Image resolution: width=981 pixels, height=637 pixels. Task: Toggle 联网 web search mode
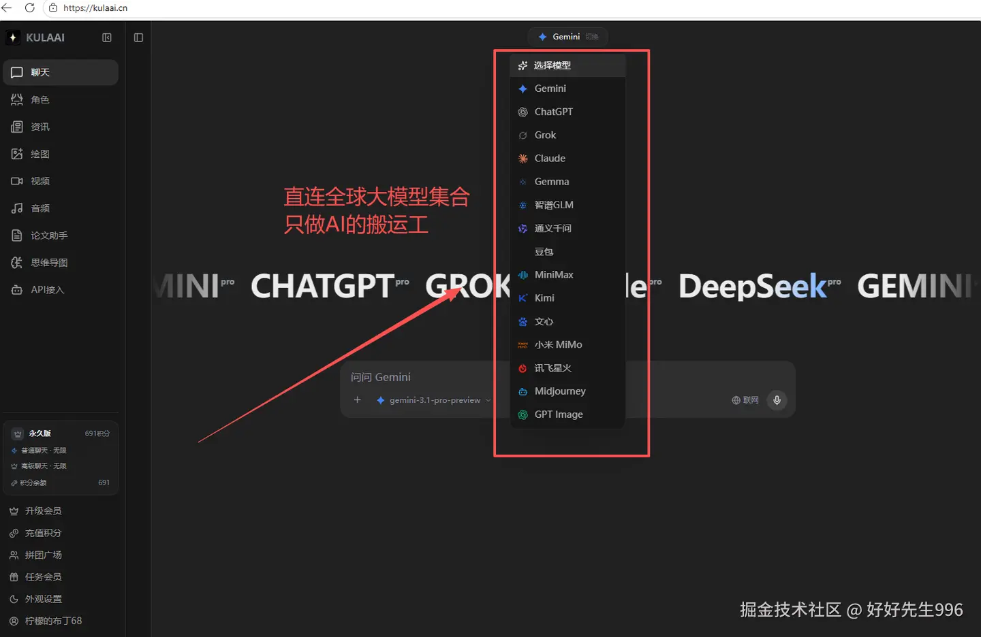click(x=745, y=400)
